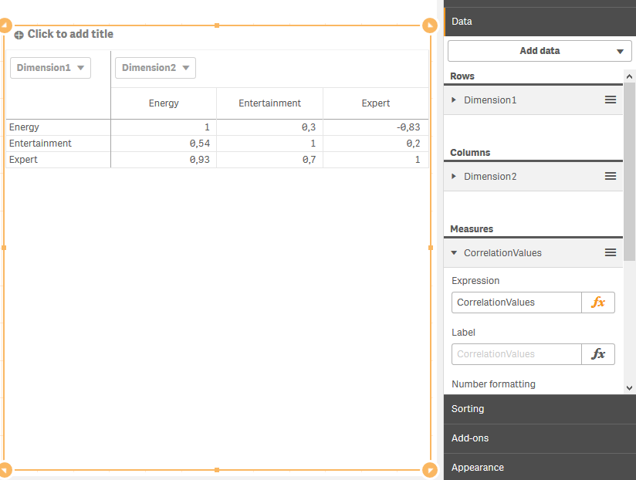Click the drag handle for Dimension2 column
This screenshot has height=480, width=636.
click(610, 177)
